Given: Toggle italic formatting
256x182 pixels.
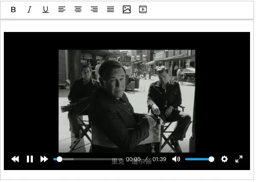Looking at the screenshot, I should [29, 9].
